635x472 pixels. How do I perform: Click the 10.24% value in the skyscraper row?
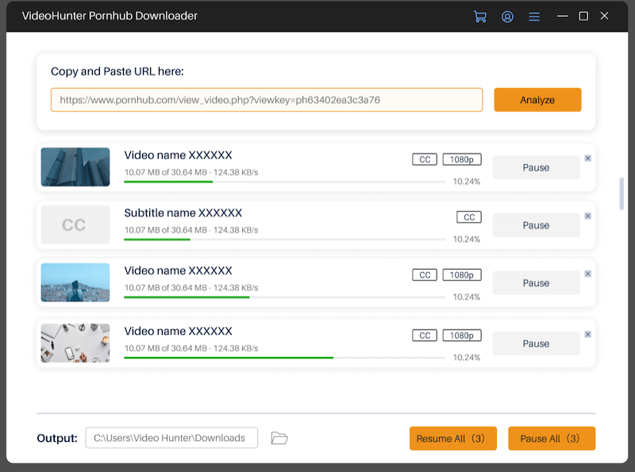pos(467,182)
